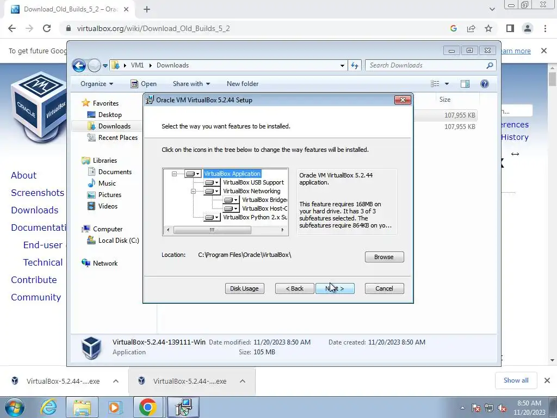Click Open in the Explorer toolbar
This screenshot has height=418, width=557.
[x=144, y=84]
